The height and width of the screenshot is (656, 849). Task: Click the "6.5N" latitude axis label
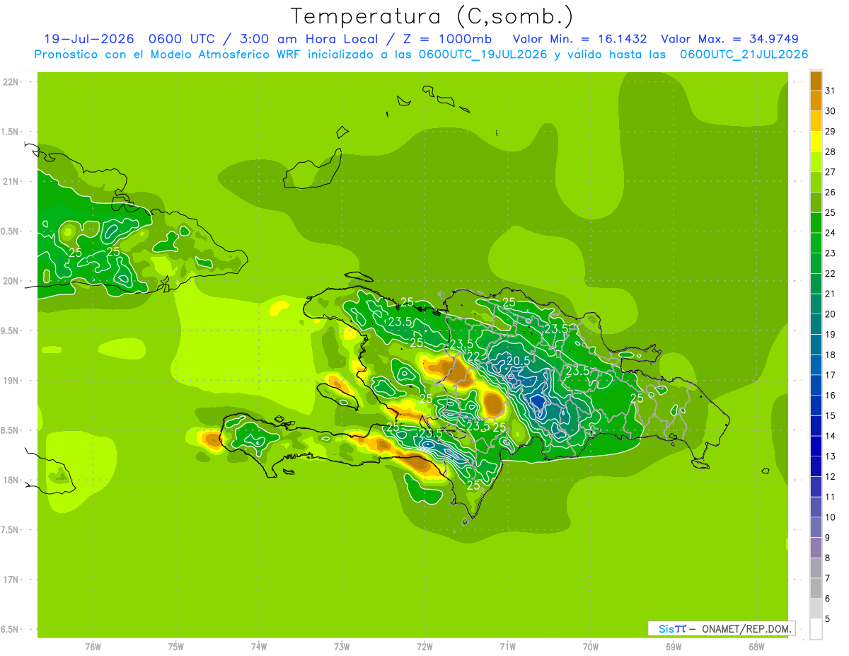click(x=10, y=629)
